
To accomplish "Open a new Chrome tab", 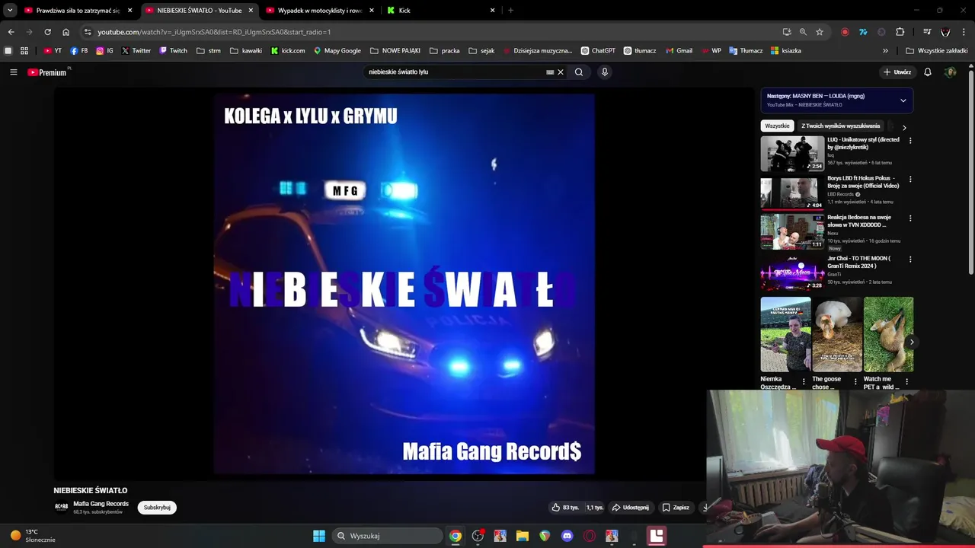I will (x=510, y=11).
